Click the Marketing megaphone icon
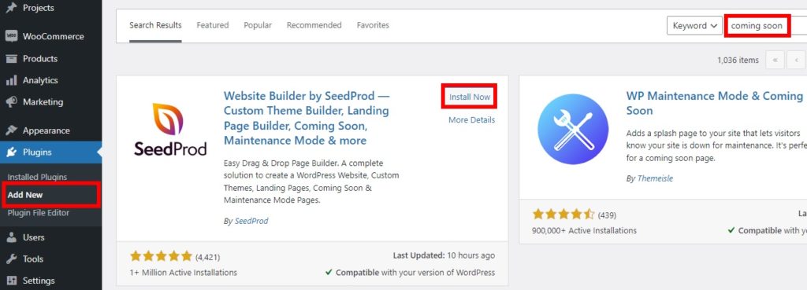807x290 pixels. [11, 102]
